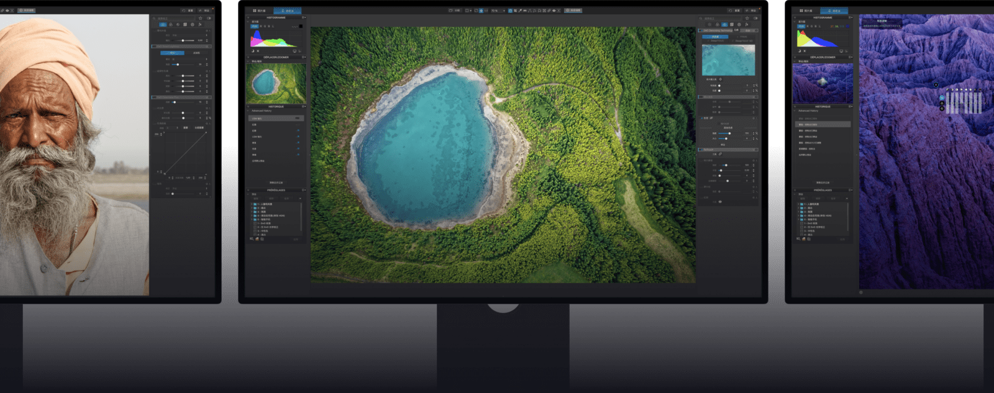Click the white balance eyedropper tool

[520, 11]
